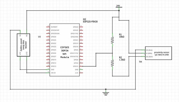Click the R2 1.5kΩ value label
The height and width of the screenshot is (102, 179).
coord(122,59)
